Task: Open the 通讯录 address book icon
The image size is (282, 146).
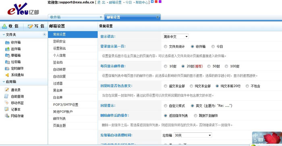Action: [7, 89]
